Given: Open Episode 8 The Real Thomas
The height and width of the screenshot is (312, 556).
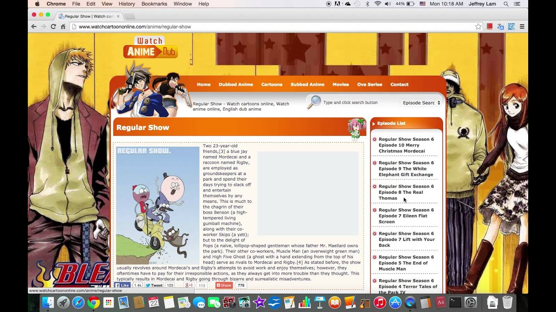Looking at the screenshot, I should (x=407, y=192).
